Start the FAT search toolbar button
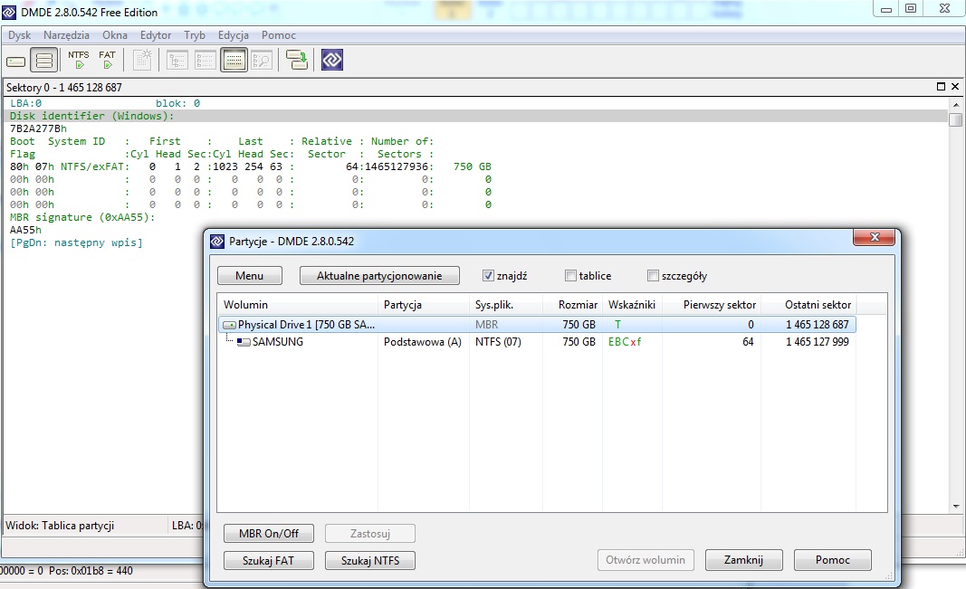The width and height of the screenshot is (966, 589). click(x=107, y=60)
